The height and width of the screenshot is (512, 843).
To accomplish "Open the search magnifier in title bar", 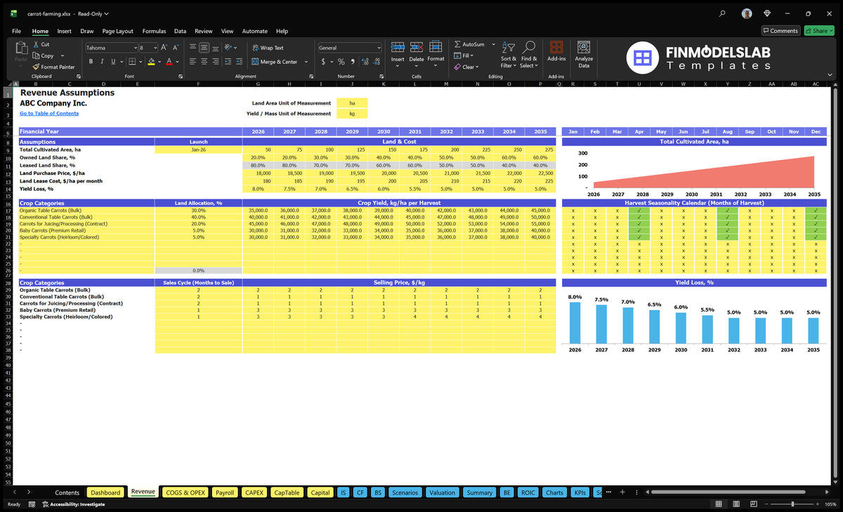I will (x=722, y=13).
